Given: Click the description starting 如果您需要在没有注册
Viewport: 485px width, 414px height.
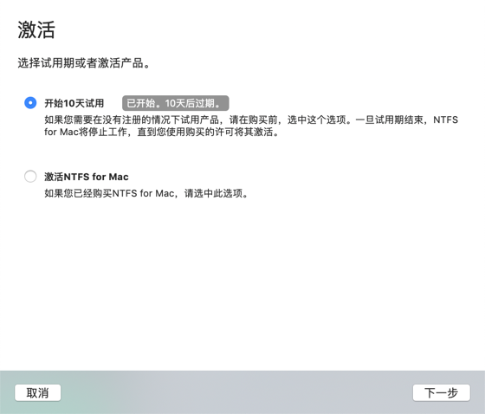Looking at the screenshot, I should [x=251, y=126].
